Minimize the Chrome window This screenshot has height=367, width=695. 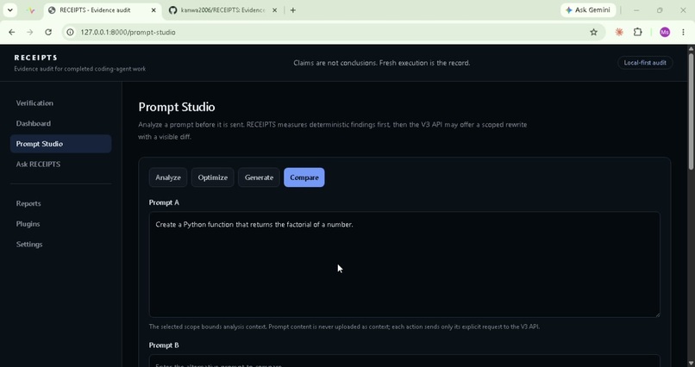pyautogui.click(x=636, y=10)
